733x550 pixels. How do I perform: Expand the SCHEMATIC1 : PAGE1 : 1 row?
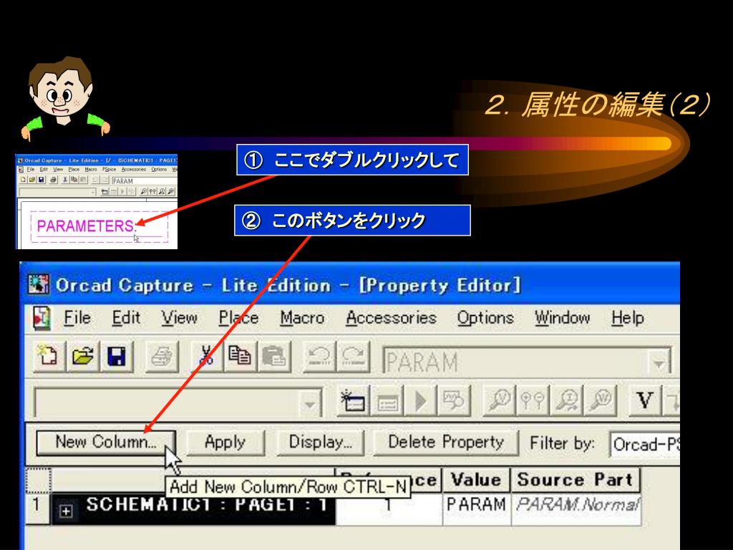click(66, 511)
